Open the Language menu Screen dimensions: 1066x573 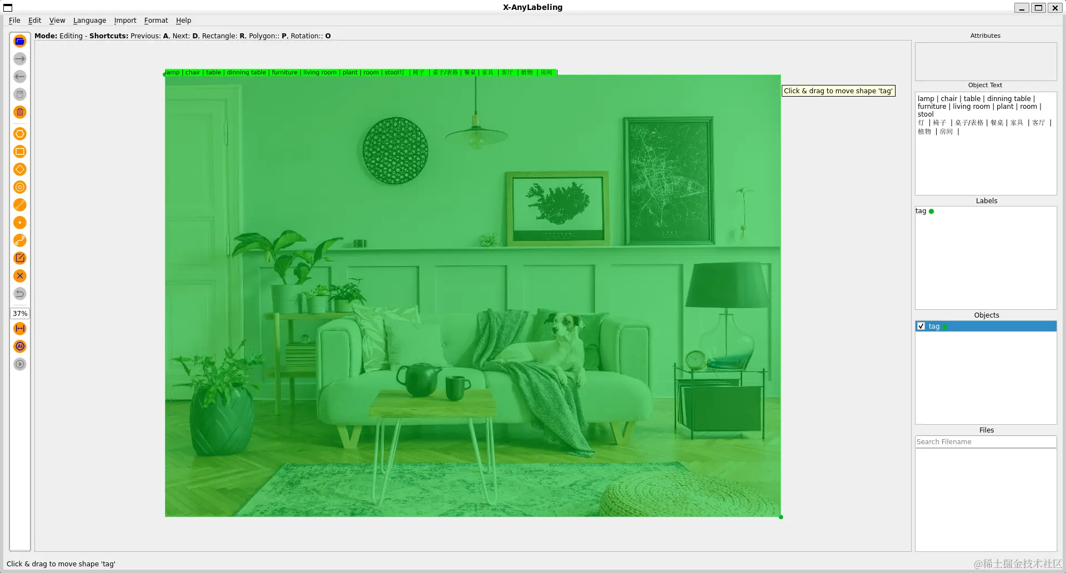89,21
